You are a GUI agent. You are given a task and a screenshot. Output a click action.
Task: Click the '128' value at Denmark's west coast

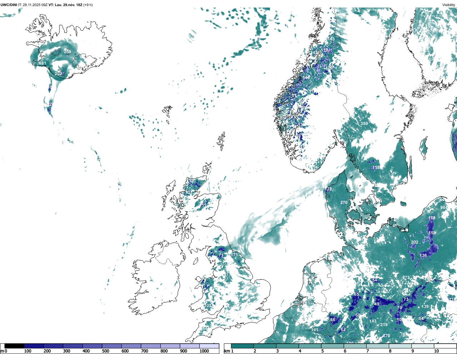pos(328,189)
